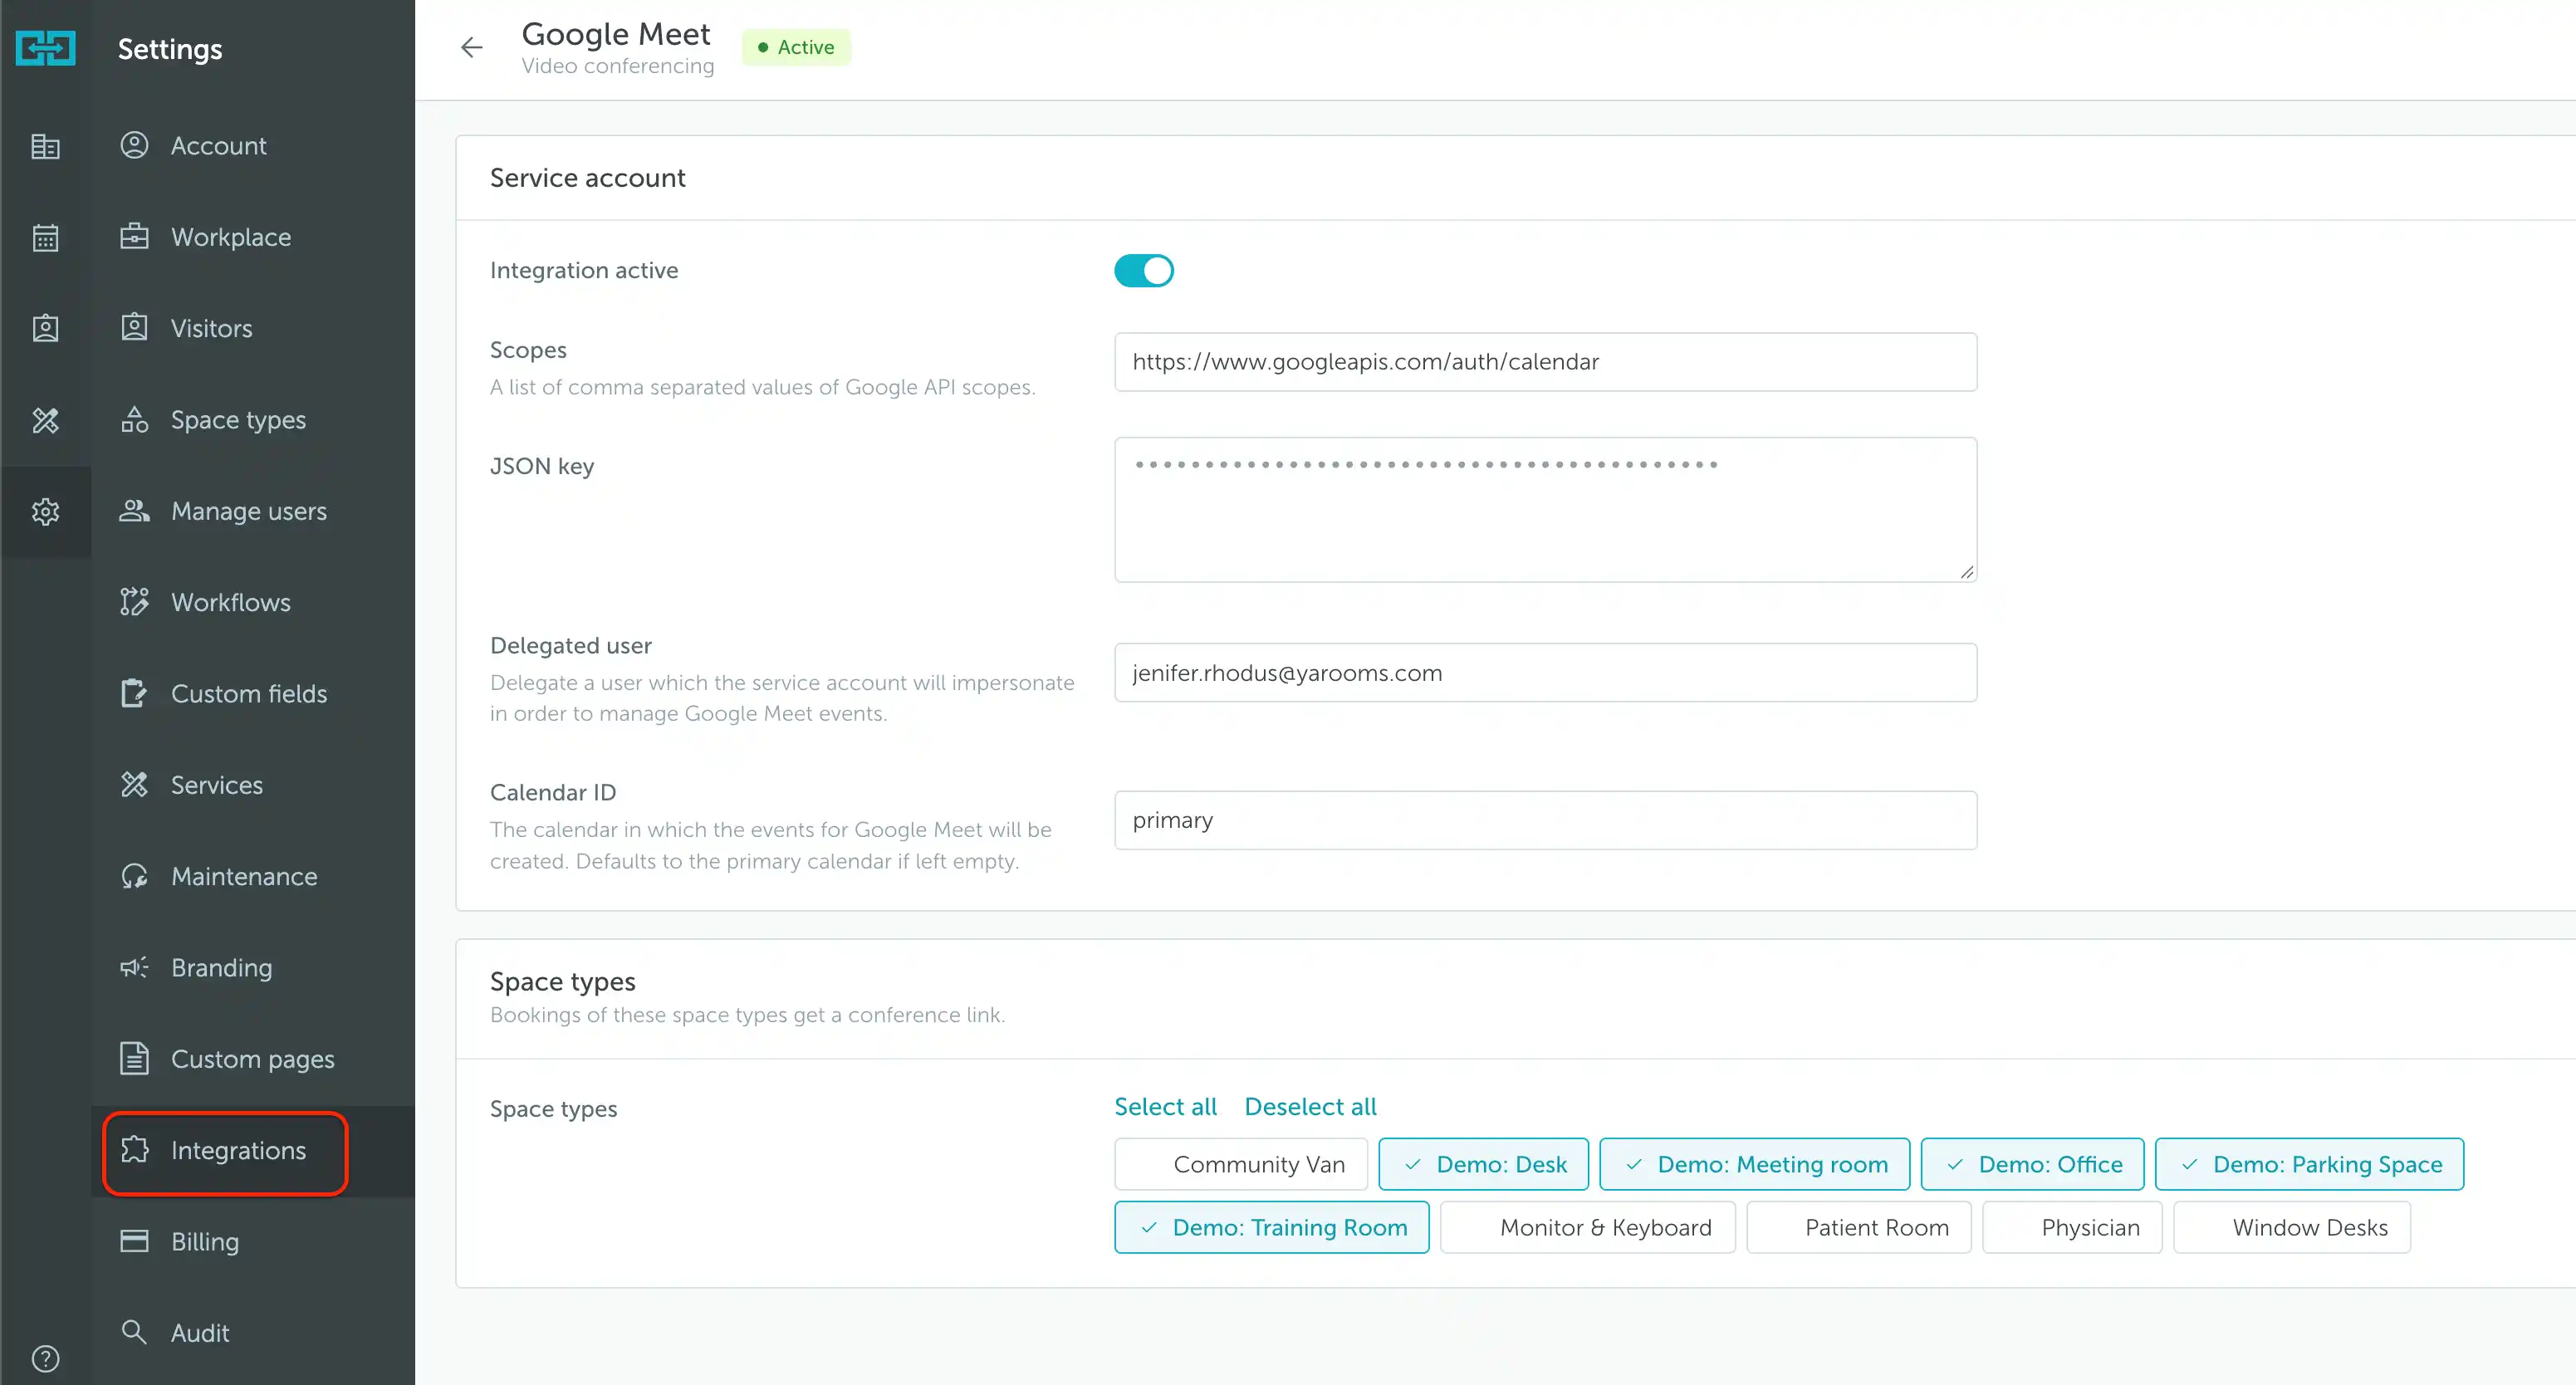Select the settings gear icon in left rail
The height and width of the screenshot is (1385, 2576).
pyautogui.click(x=45, y=512)
